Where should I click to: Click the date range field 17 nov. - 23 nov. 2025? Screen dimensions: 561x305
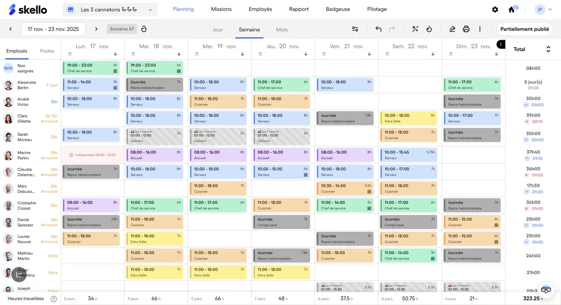point(53,29)
